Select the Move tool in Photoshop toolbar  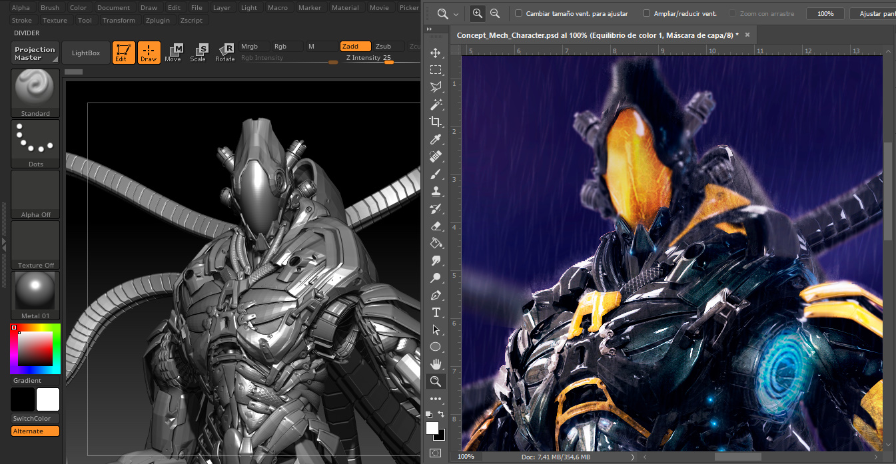(436, 53)
